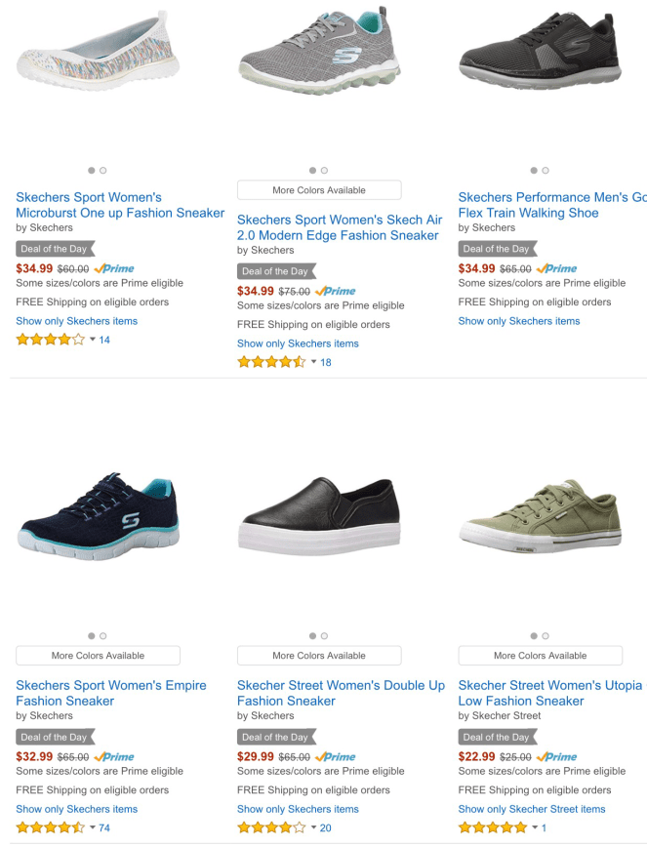Click More Colors Available on Utopia Low sneaker
Image resolution: width=647 pixels, height=846 pixels.
540,656
